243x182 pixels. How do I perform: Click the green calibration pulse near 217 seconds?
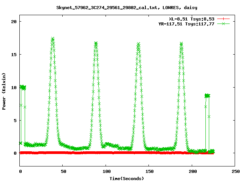point(207,96)
